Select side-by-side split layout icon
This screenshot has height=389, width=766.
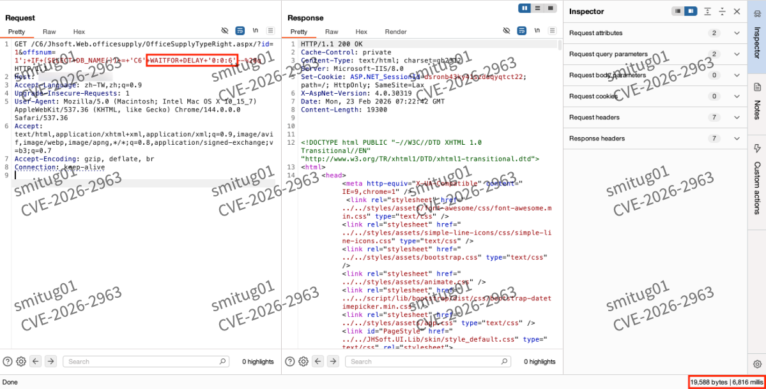525,8
